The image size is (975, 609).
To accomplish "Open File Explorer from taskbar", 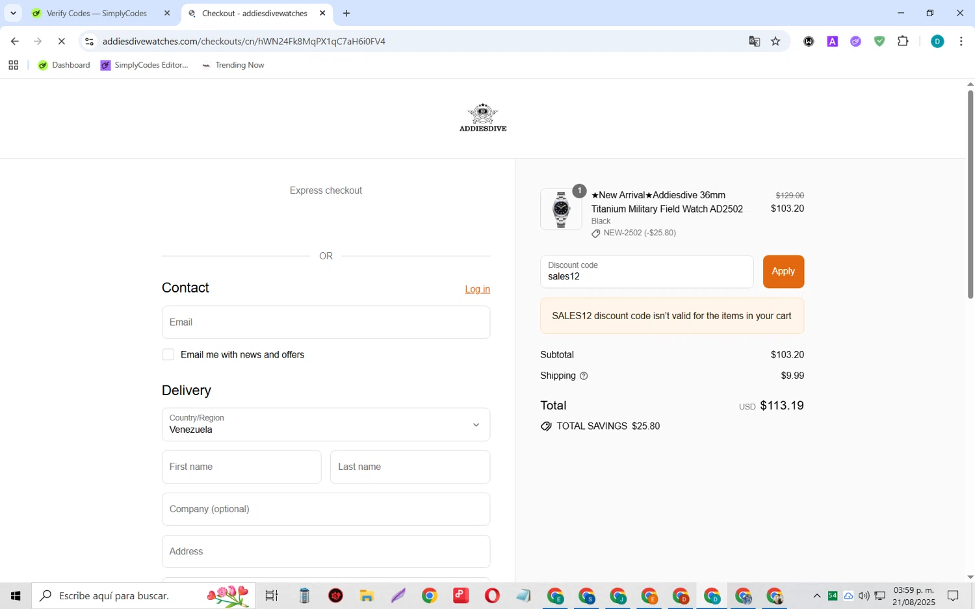I will pyautogui.click(x=367, y=595).
